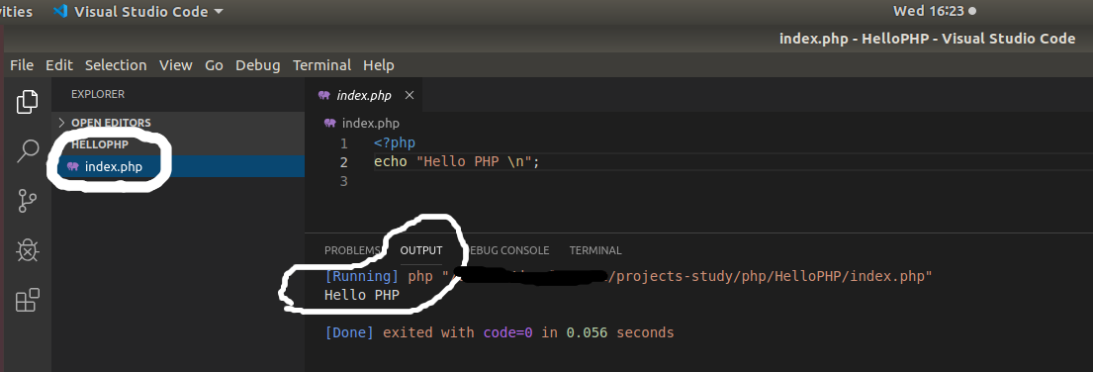Click line number 1 in the gutter
1093x372 pixels.
pyautogui.click(x=343, y=143)
